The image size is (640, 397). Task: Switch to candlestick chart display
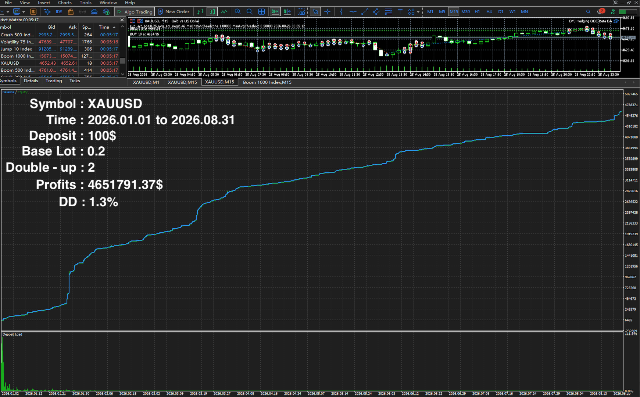[212, 12]
